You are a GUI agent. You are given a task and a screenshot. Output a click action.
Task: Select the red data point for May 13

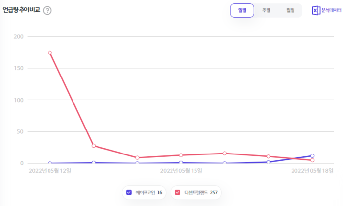click(x=93, y=146)
